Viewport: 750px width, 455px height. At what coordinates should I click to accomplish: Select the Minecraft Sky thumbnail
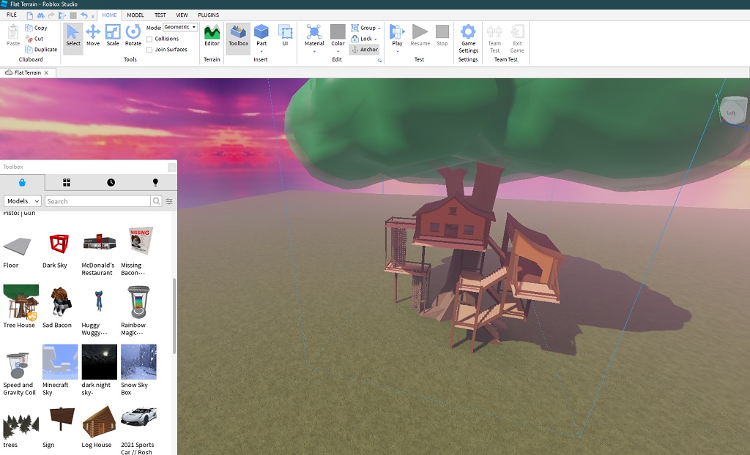(60, 362)
